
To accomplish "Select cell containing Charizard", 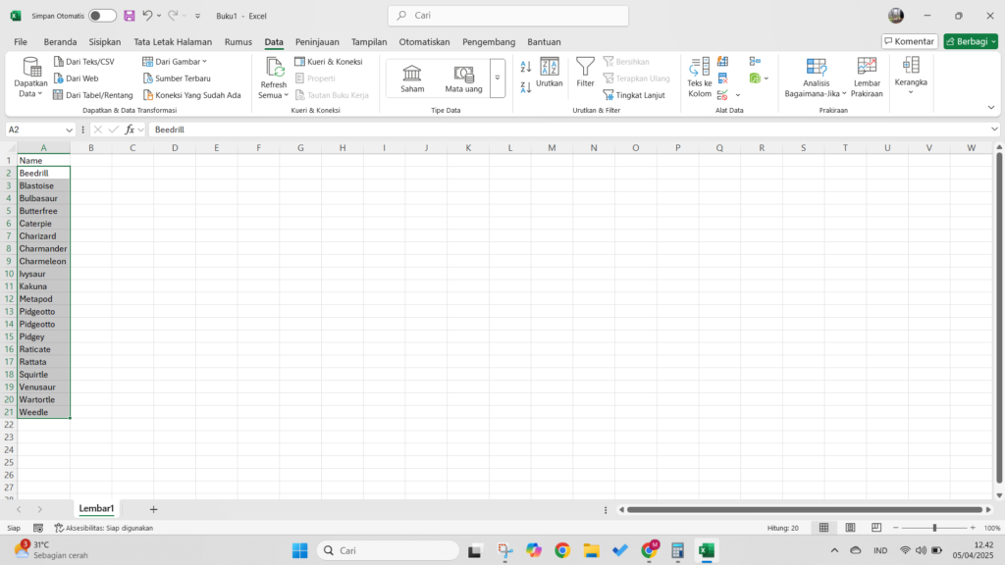I will [43, 235].
